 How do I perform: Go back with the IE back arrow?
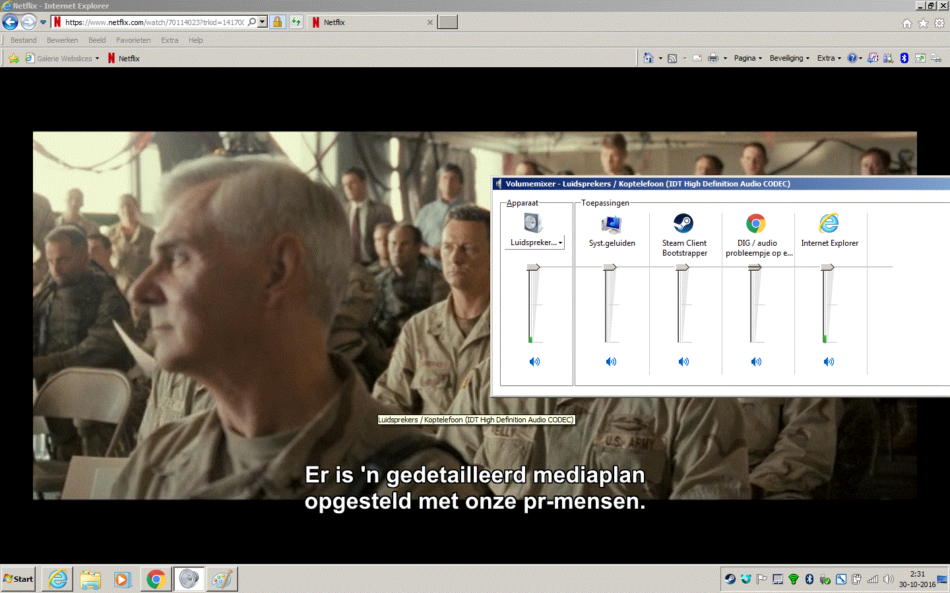[x=10, y=22]
